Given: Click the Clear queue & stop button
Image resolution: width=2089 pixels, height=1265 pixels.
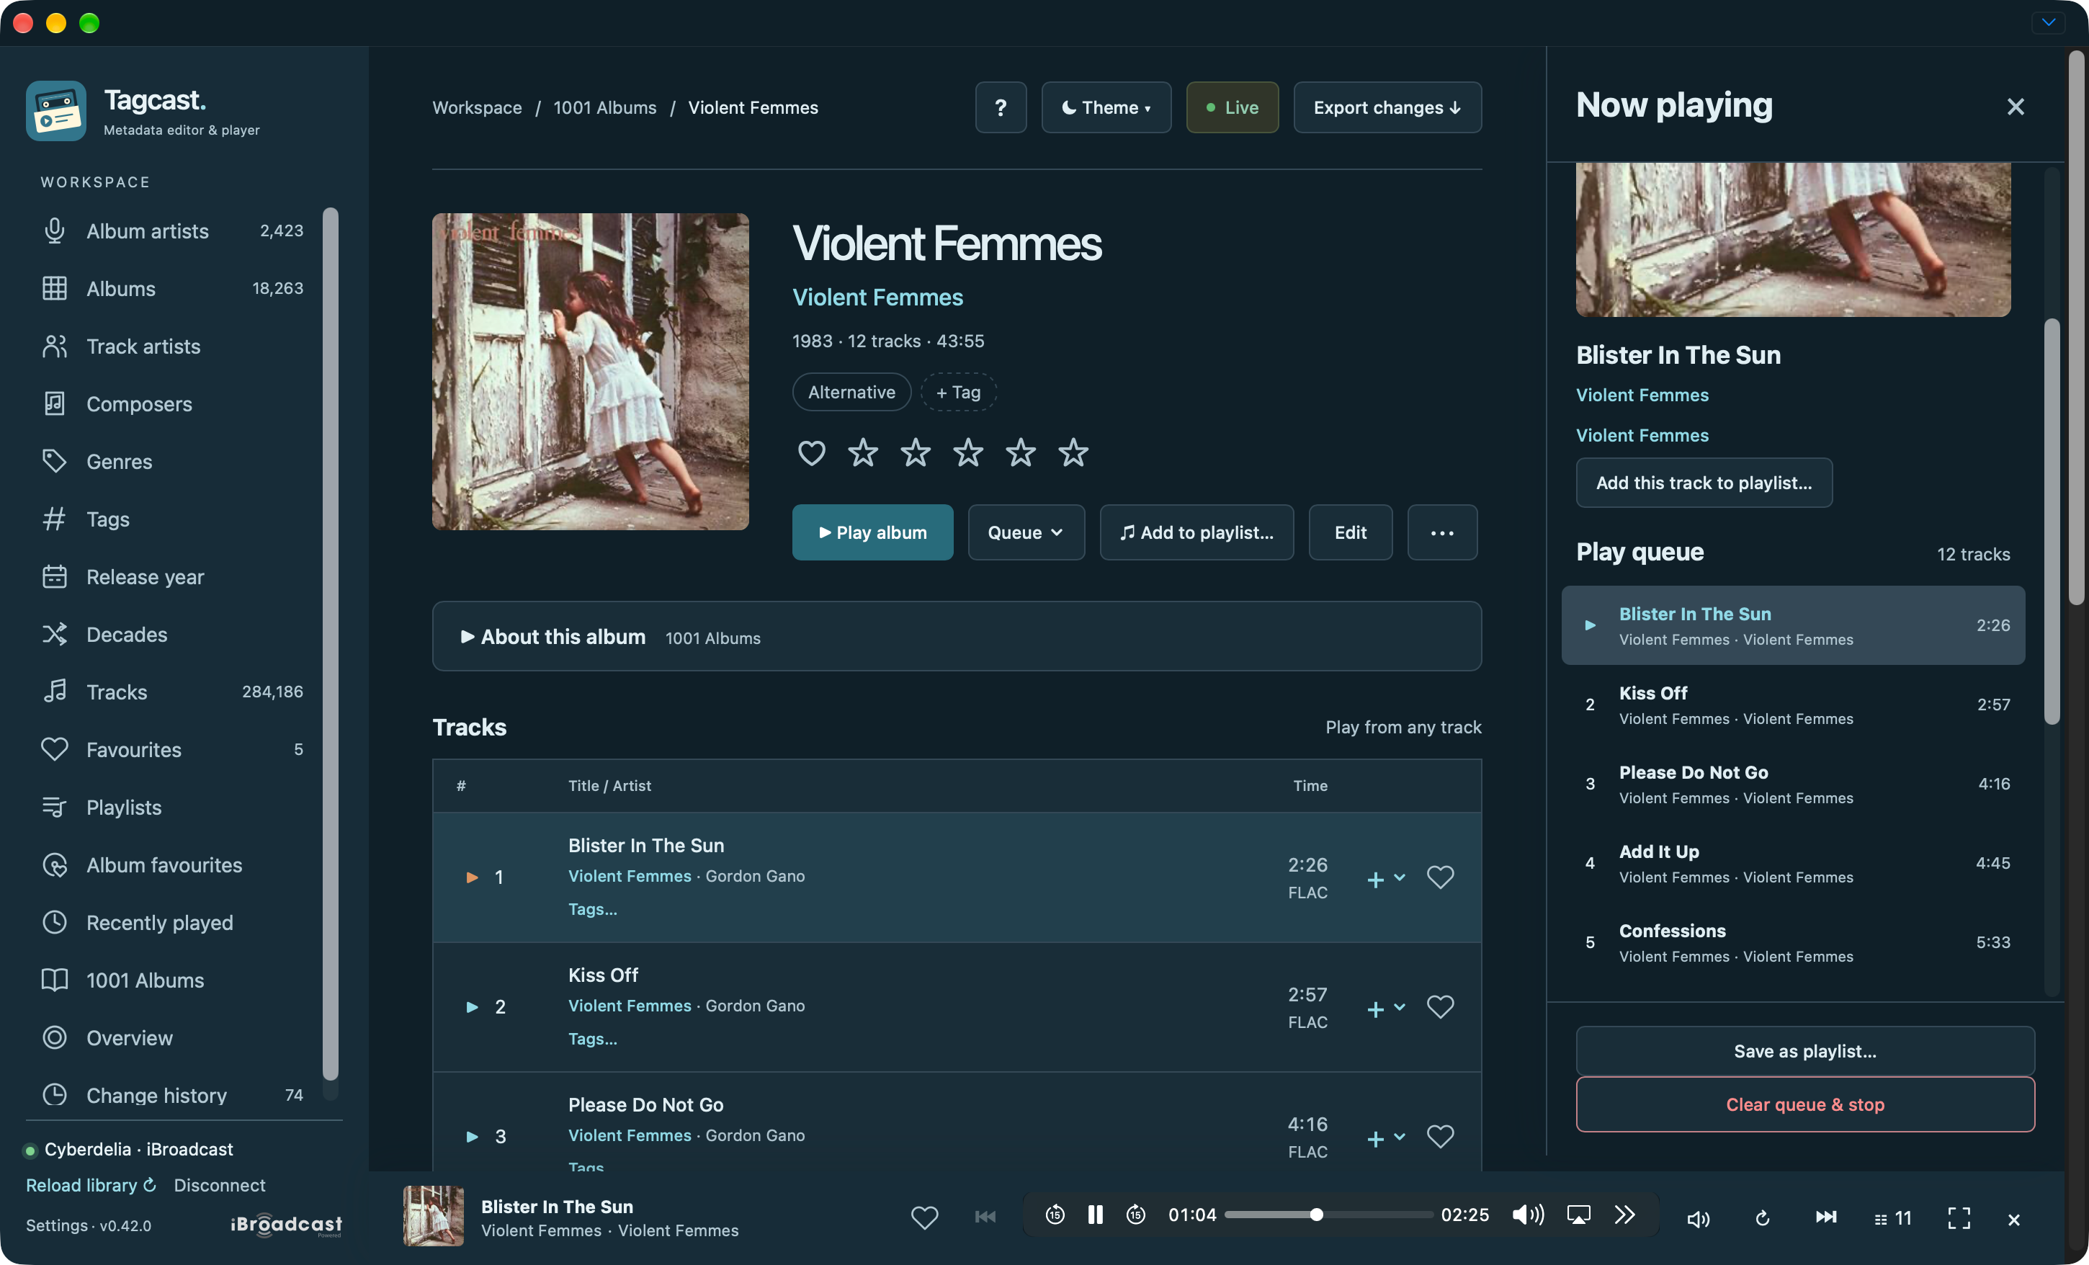Looking at the screenshot, I should click(x=1805, y=1104).
